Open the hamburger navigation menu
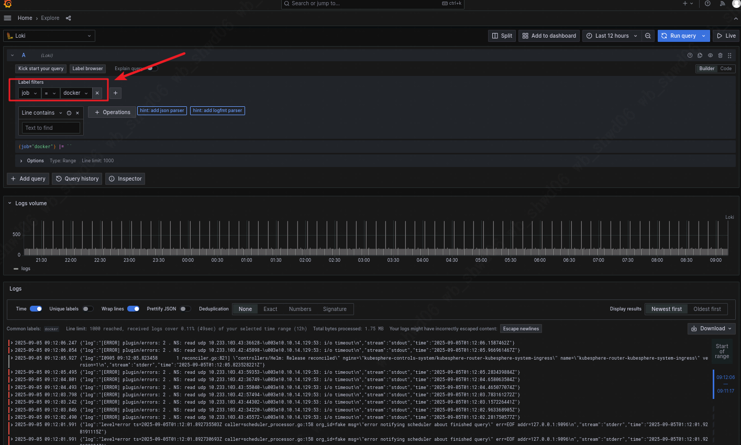The image size is (741, 445). (7, 18)
